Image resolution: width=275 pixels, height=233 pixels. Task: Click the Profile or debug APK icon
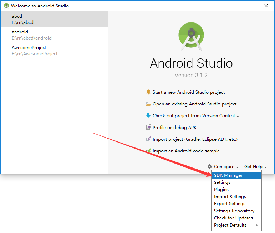click(148, 127)
